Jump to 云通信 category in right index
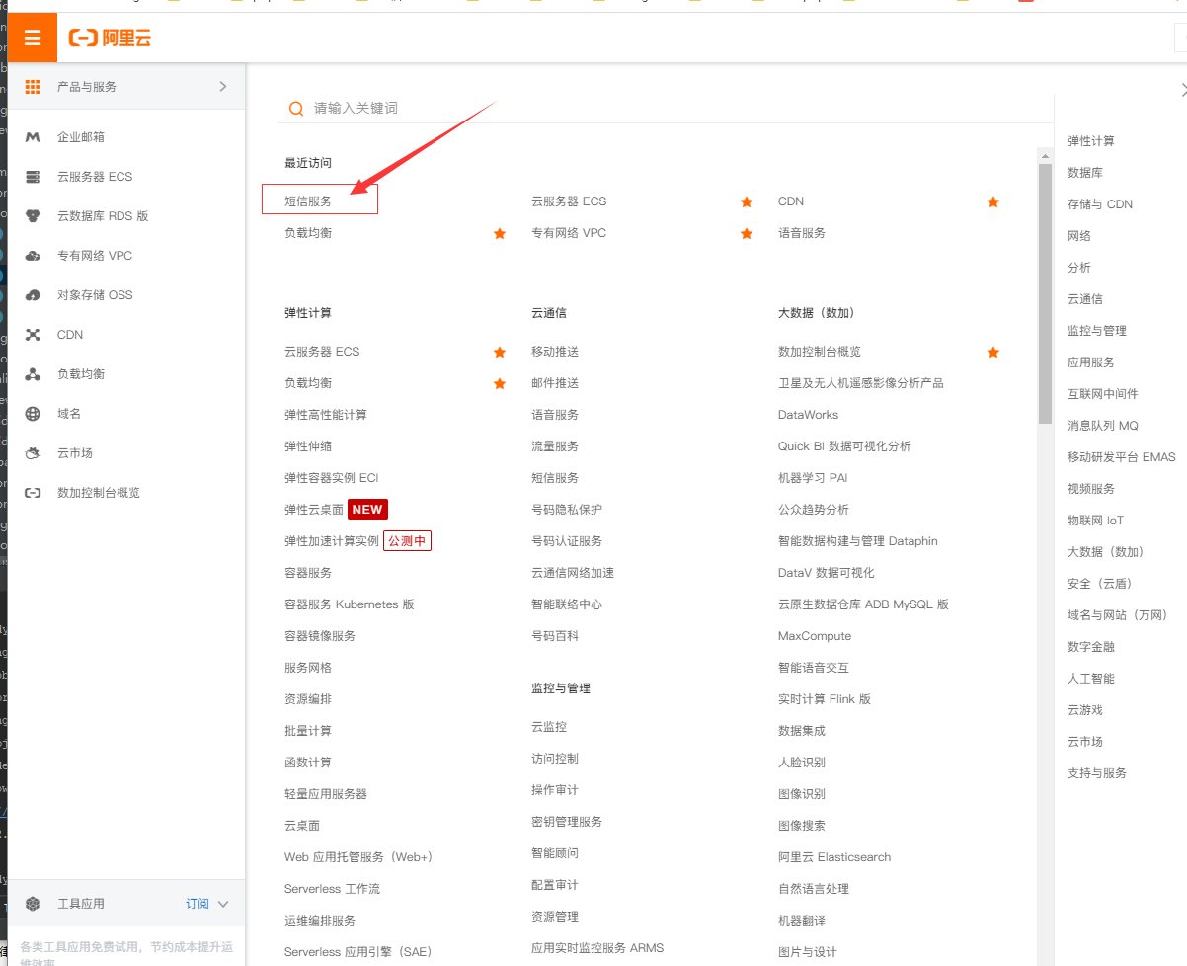Image resolution: width=1187 pixels, height=966 pixels. pyautogui.click(x=1085, y=299)
